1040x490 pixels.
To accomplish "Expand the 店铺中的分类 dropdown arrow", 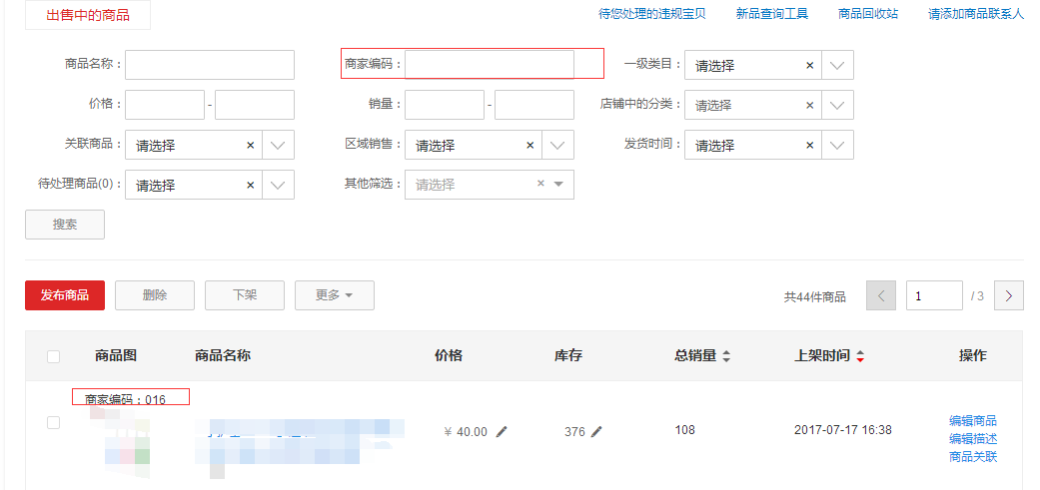I will pos(838,105).
